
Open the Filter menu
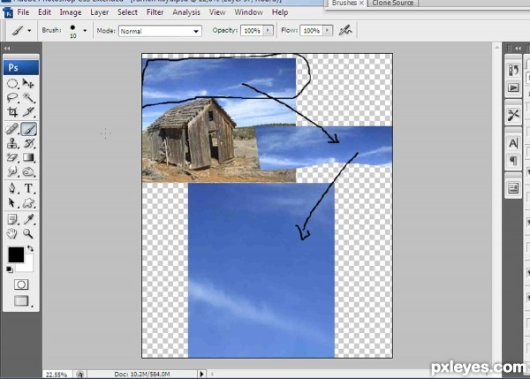[x=155, y=12]
